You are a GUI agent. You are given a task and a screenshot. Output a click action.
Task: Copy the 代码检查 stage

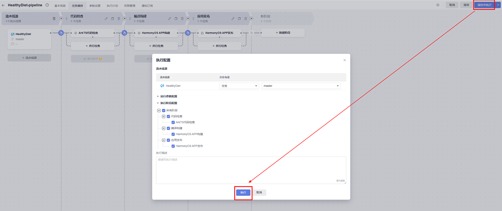112,19
